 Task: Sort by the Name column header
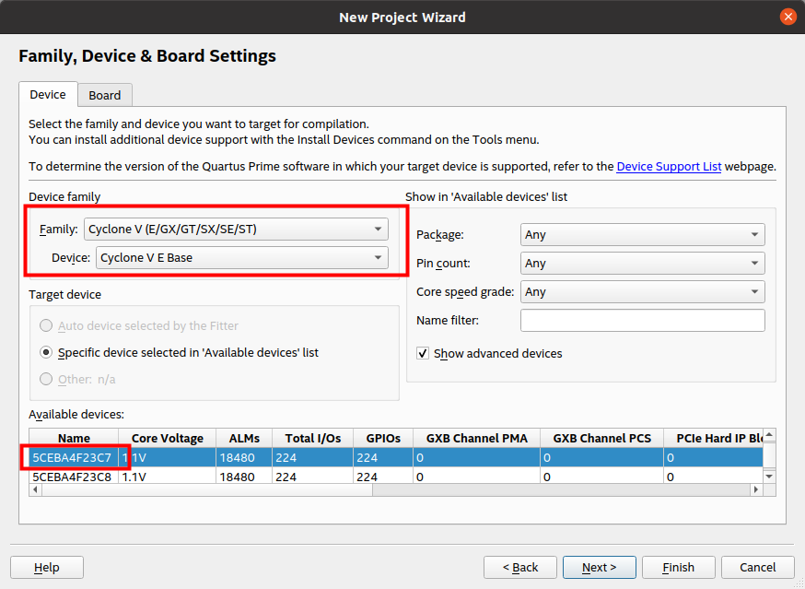(x=74, y=438)
